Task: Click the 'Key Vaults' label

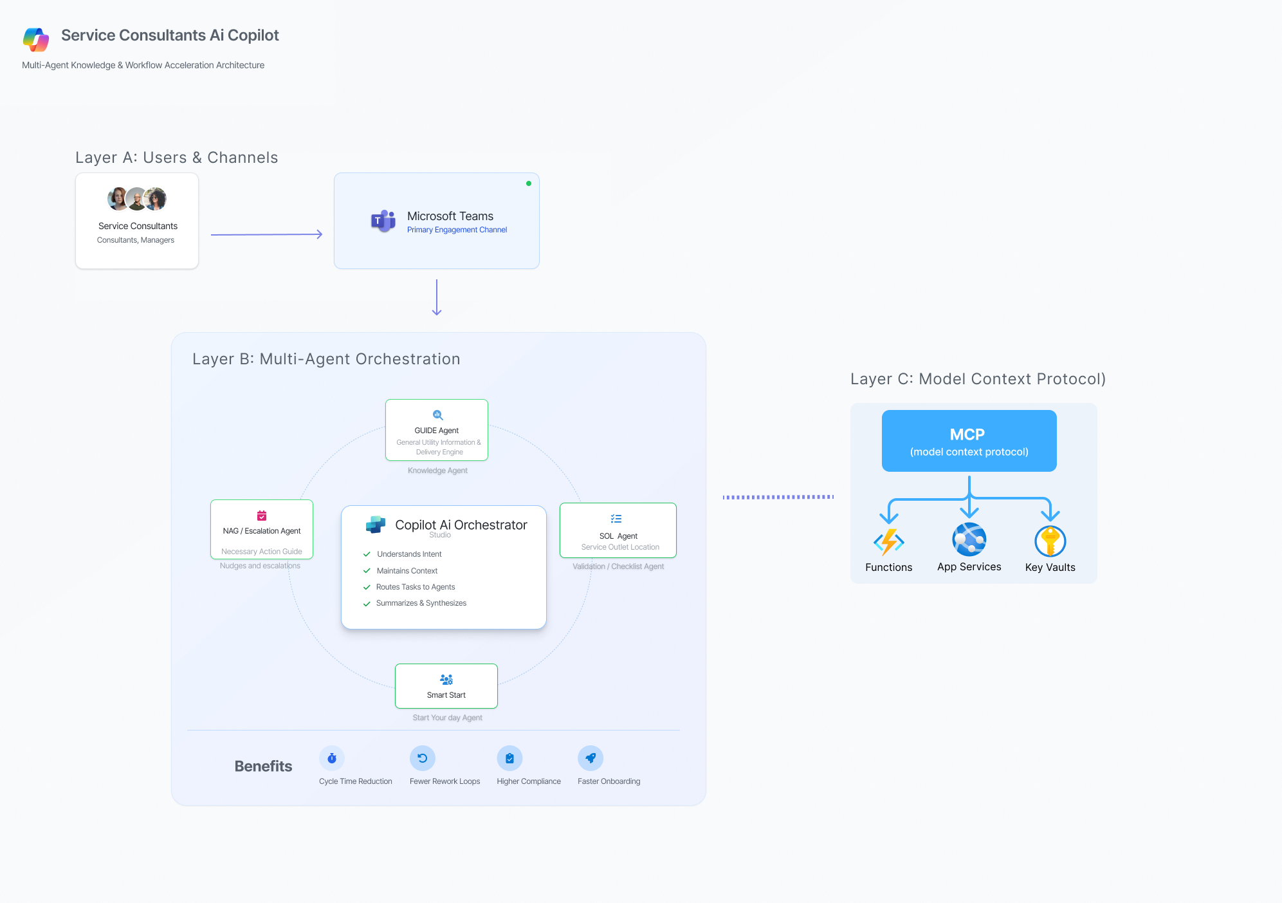Action: coord(1050,567)
